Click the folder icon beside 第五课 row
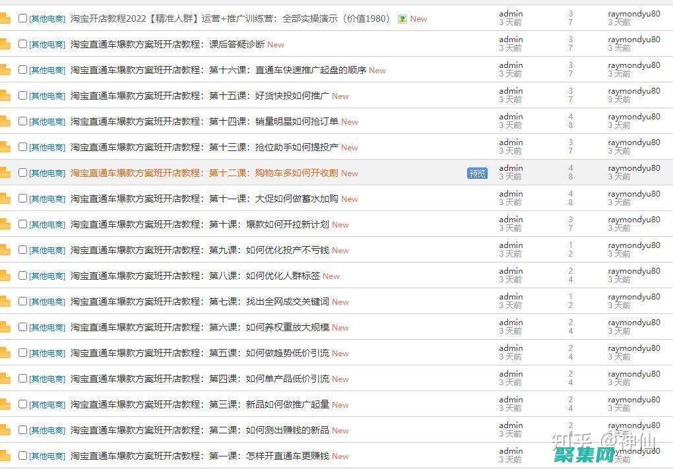The height and width of the screenshot is (469, 673). pyautogui.click(x=6, y=353)
